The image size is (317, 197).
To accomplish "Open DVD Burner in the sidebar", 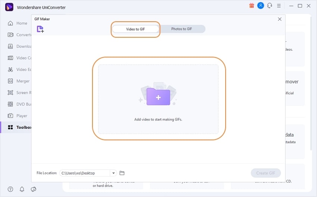I will pos(19,104).
